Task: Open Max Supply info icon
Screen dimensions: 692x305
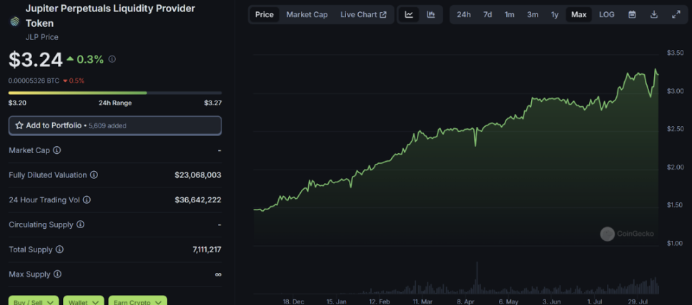Action: [x=57, y=274]
